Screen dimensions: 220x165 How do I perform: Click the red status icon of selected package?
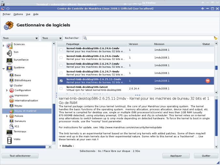tap(208, 81)
